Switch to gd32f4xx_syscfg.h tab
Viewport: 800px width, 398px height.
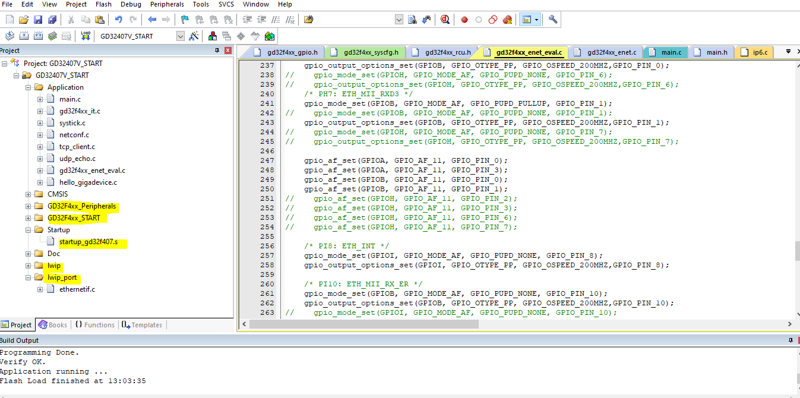point(366,52)
